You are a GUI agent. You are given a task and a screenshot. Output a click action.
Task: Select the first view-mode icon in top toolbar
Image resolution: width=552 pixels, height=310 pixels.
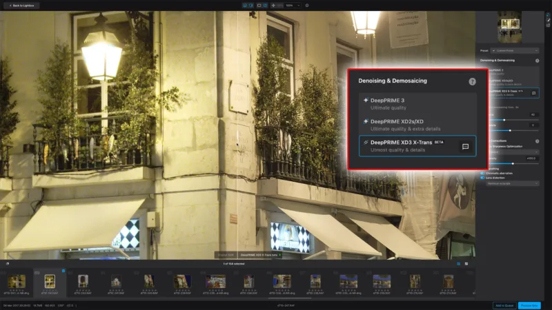click(x=245, y=6)
